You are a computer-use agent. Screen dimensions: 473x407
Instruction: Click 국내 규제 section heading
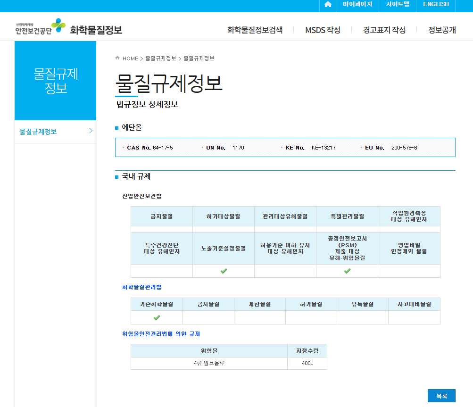(x=136, y=176)
